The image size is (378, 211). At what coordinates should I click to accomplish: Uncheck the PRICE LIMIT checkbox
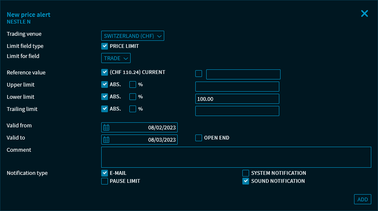[x=105, y=46]
